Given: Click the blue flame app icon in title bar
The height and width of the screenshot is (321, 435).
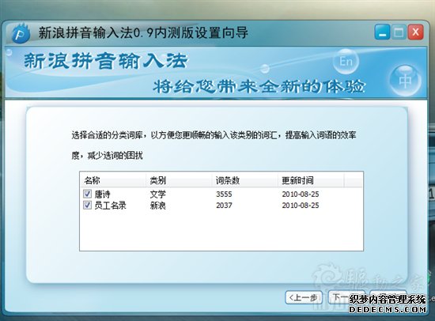Looking at the screenshot, I should [21, 33].
